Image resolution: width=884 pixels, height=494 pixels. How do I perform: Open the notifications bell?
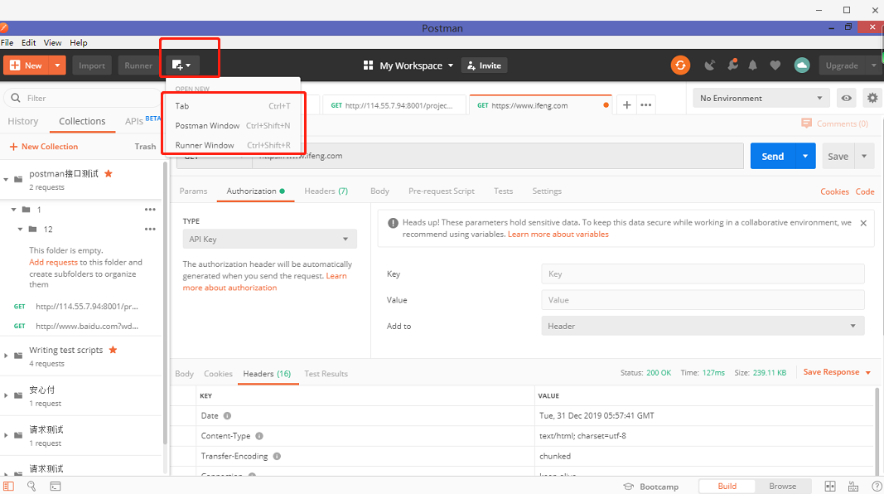(x=752, y=65)
